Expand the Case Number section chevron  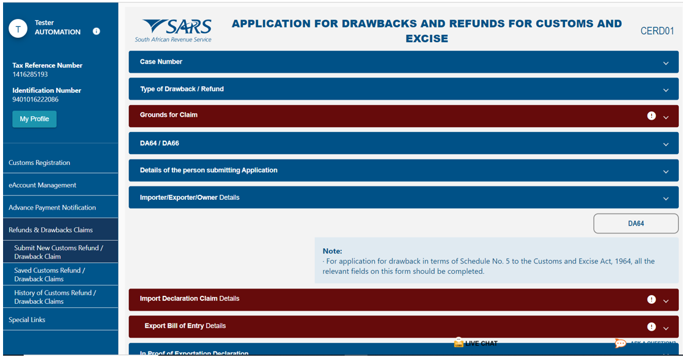[x=666, y=64]
